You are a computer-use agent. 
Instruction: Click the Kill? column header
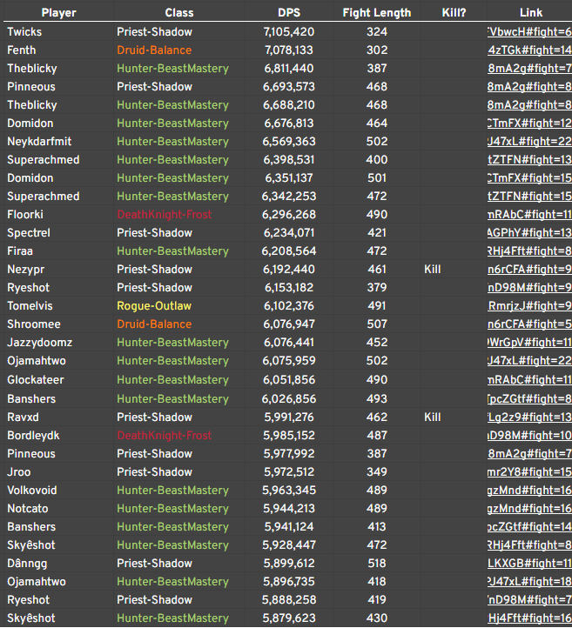454,13
